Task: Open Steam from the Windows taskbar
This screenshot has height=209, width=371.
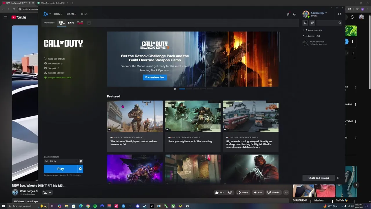Action: pyautogui.click(x=145, y=206)
